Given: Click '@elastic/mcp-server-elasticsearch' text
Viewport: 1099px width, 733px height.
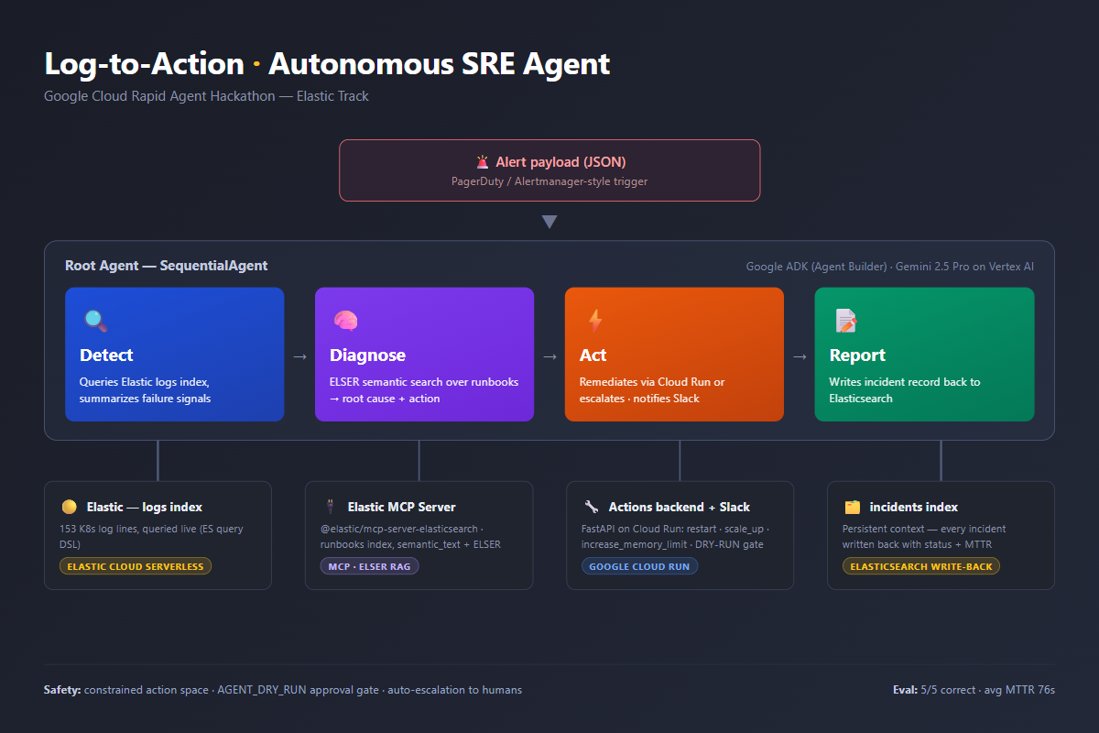Looking at the screenshot, I should [x=397, y=529].
